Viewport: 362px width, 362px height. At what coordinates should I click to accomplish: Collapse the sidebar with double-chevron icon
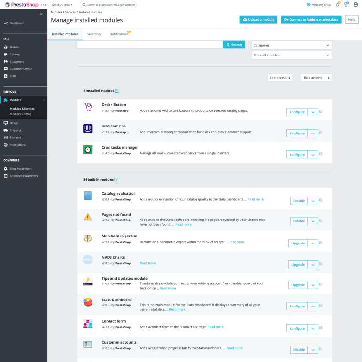tap(41, 14)
